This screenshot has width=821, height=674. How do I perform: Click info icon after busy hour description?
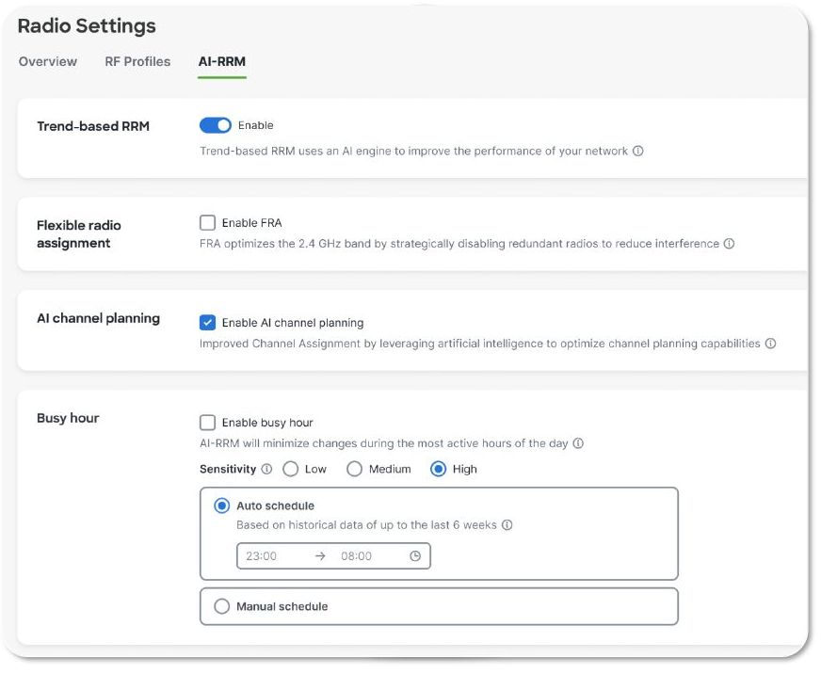pos(578,443)
